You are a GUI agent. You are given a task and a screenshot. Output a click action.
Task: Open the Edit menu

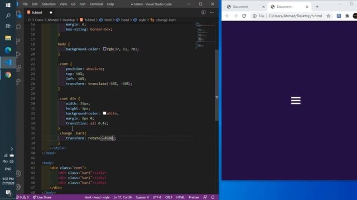(x=35, y=4)
